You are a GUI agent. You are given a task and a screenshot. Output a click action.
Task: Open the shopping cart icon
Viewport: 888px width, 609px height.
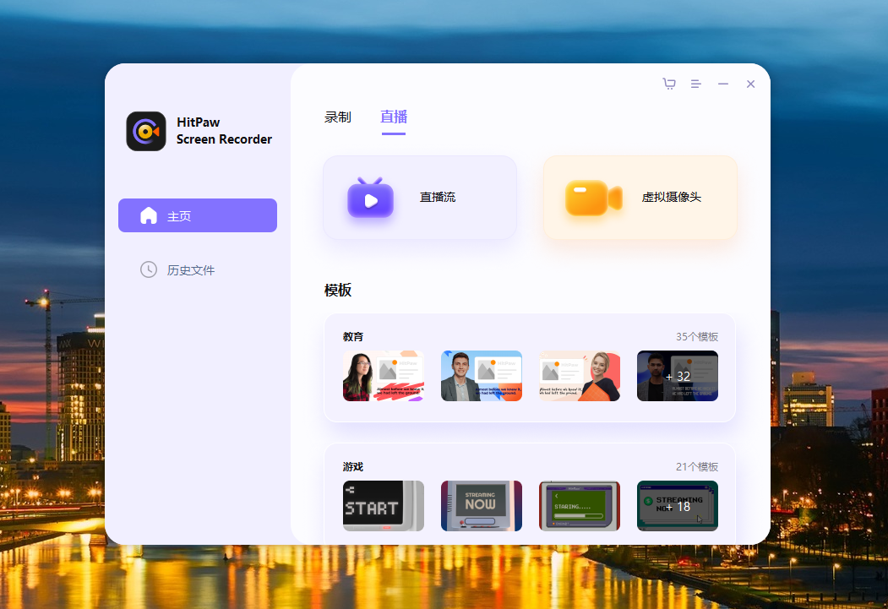coord(669,84)
